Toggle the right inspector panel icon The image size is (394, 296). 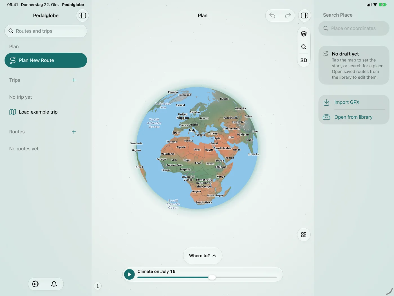(x=305, y=16)
